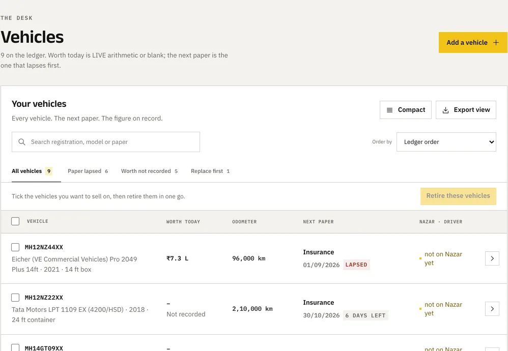
Task: Click the ODOMETER column header
Action: click(x=244, y=222)
